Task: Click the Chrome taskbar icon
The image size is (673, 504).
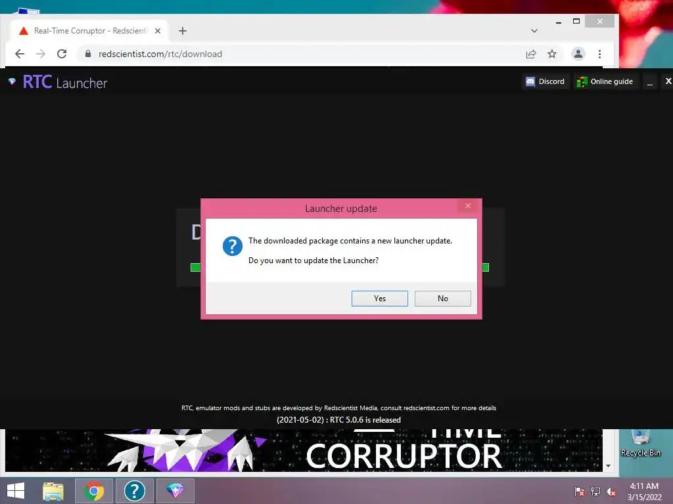Action: [x=94, y=491]
